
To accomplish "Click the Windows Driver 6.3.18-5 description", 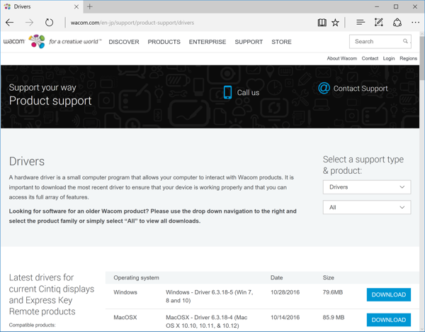I will pos(209,296).
